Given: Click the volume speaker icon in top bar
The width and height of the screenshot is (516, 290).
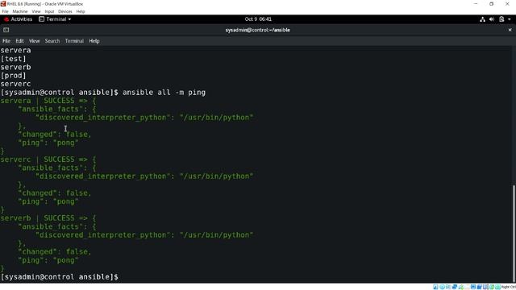Looking at the screenshot, I should [492, 19].
